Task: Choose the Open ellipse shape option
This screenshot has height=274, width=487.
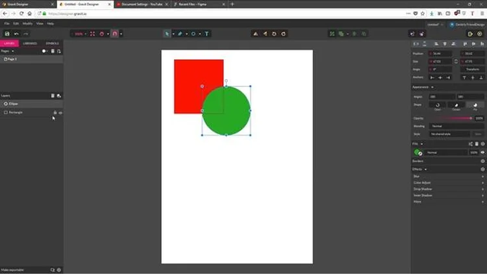Action: pos(438,105)
